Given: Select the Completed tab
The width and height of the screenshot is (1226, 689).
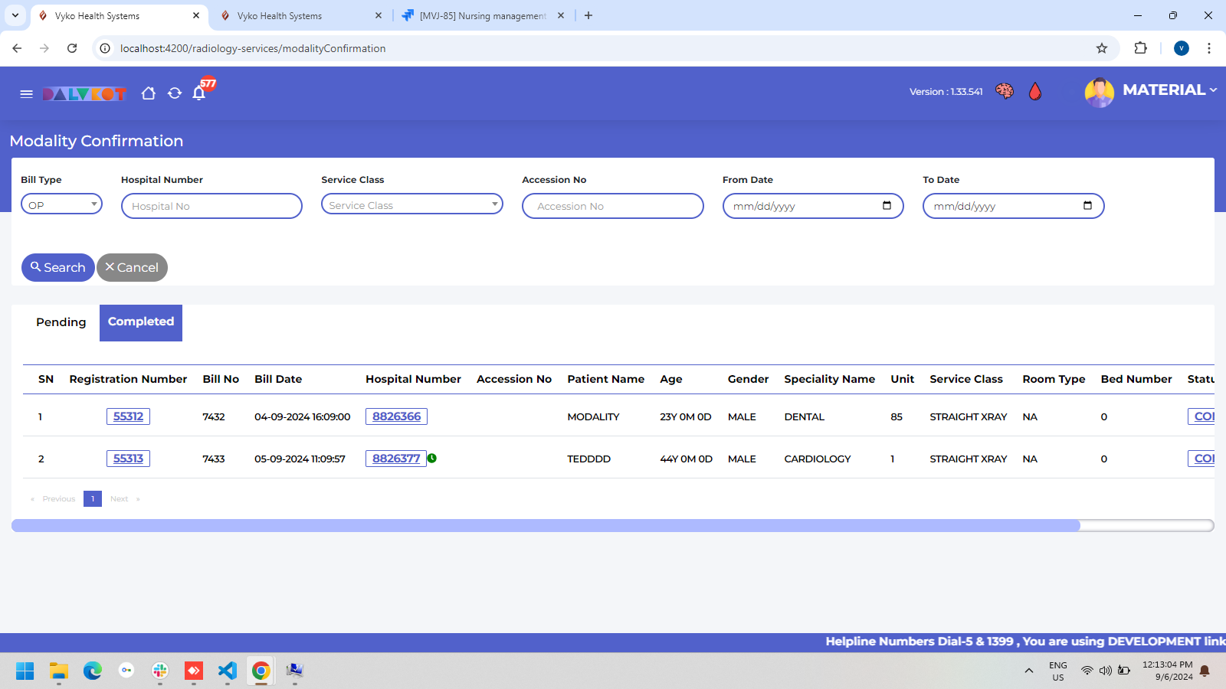Looking at the screenshot, I should (141, 322).
